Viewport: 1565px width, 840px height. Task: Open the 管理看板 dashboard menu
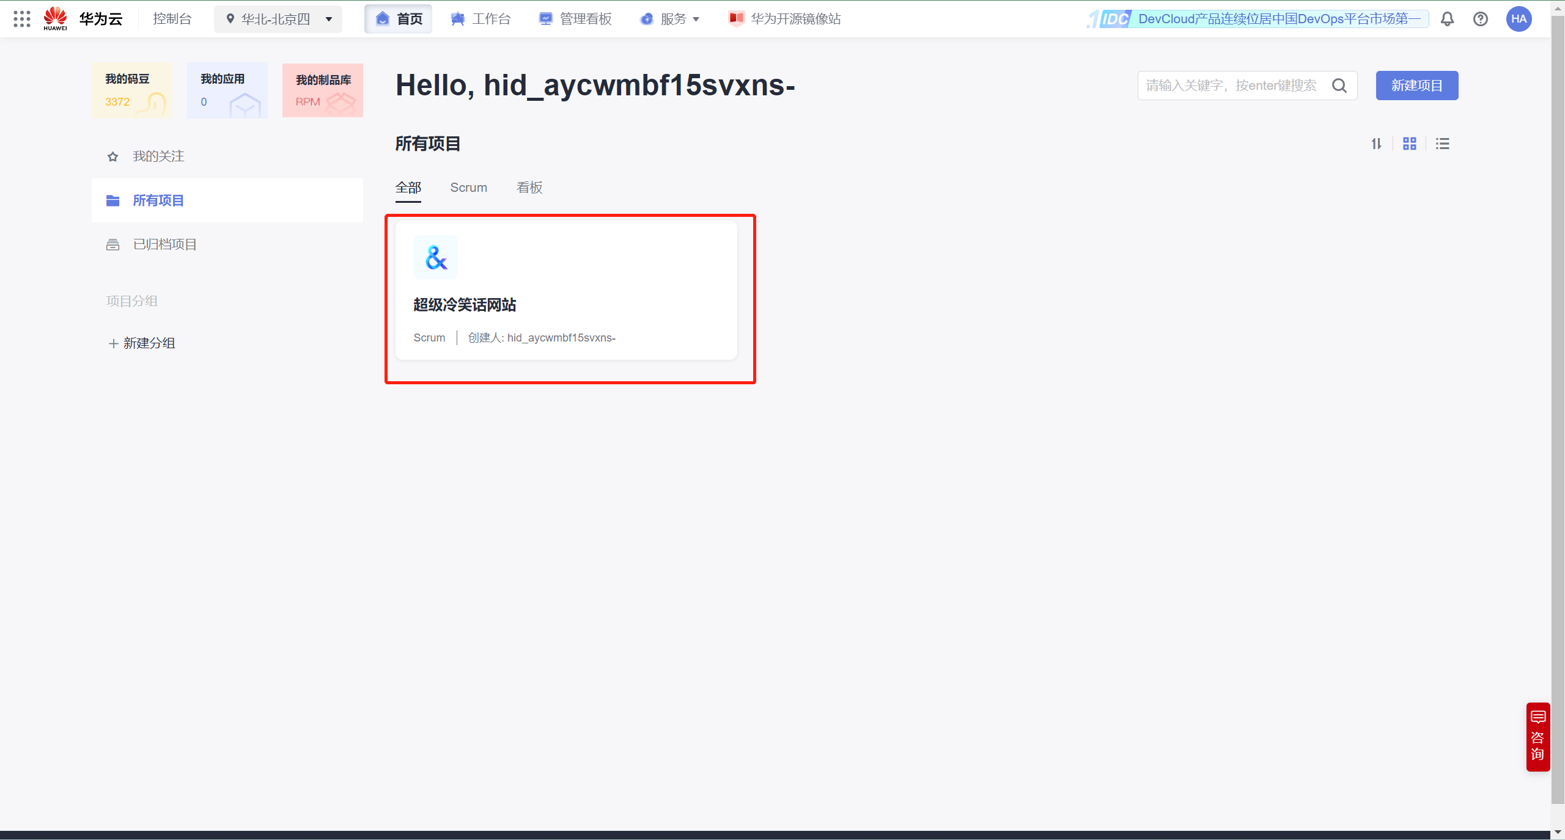575,19
